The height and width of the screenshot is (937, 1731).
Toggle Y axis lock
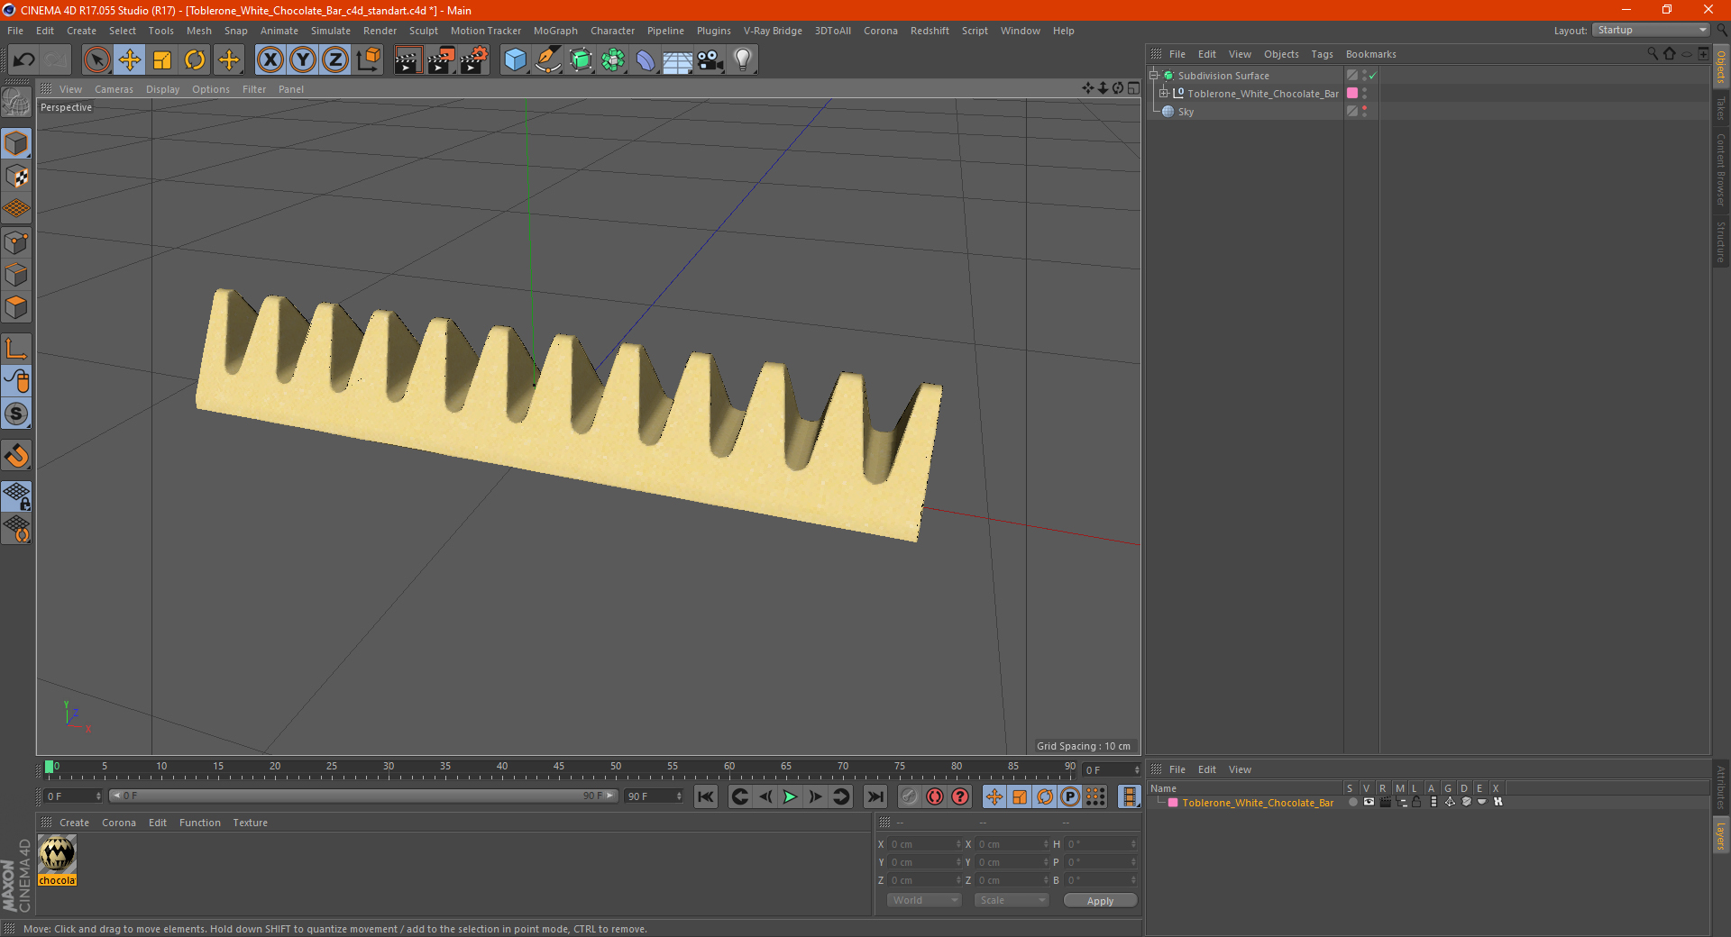(303, 60)
